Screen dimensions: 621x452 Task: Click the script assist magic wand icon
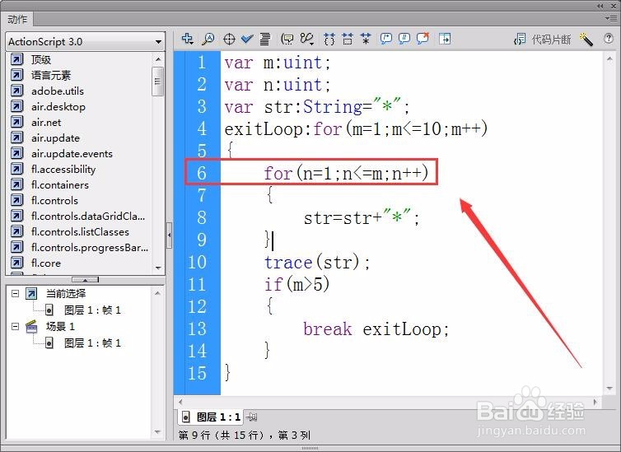[x=586, y=40]
